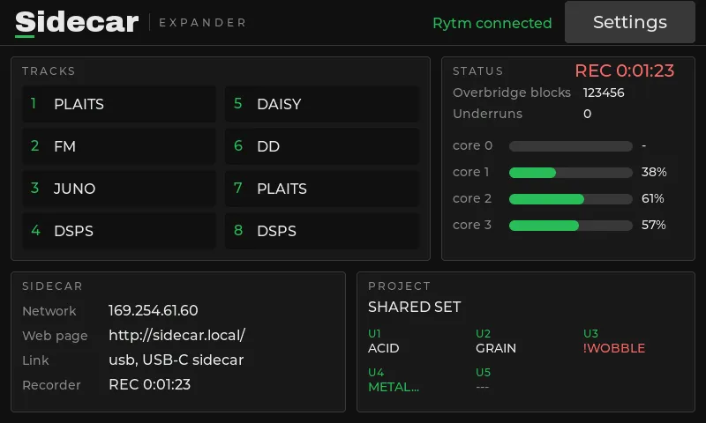Click the Overbridge blocks value 123456
706x423 pixels.
(x=604, y=93)
